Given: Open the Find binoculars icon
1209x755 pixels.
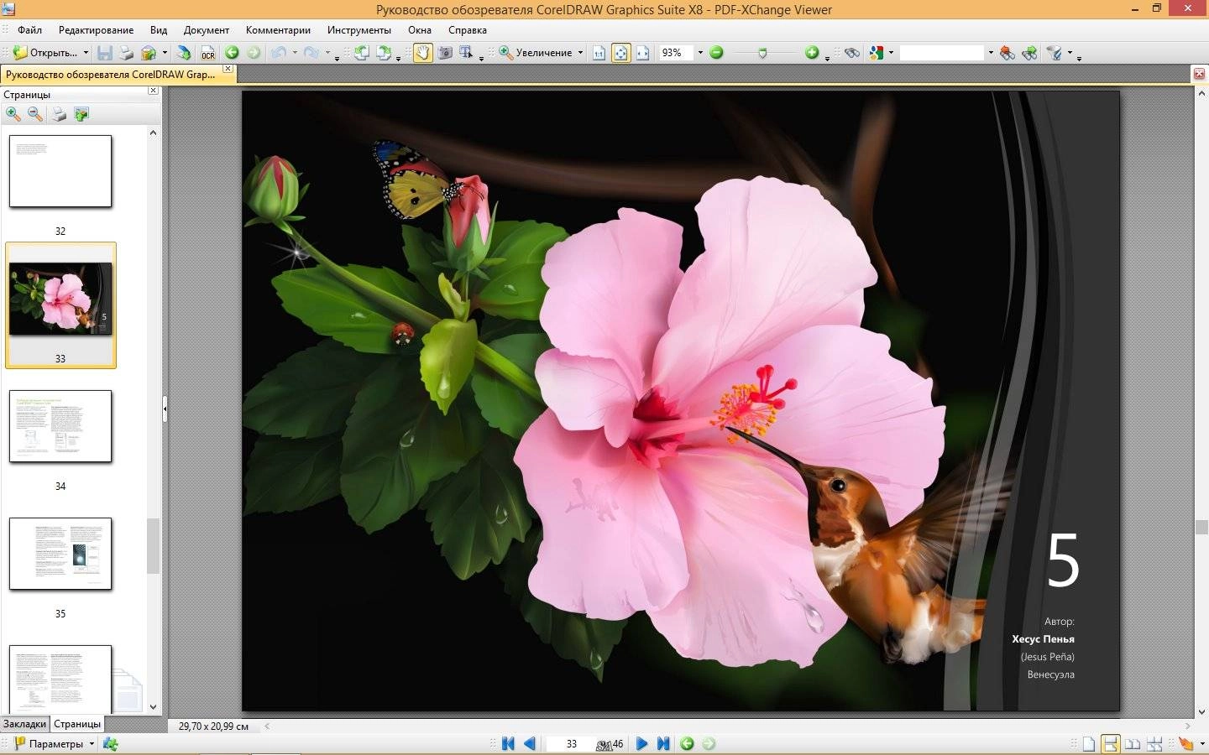Looking at the screenshot, I should 852,53.
